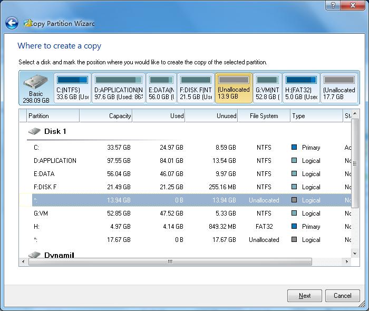369x311 pixels.
Task: Sort by File System column header
Action: tap(264, 116)
